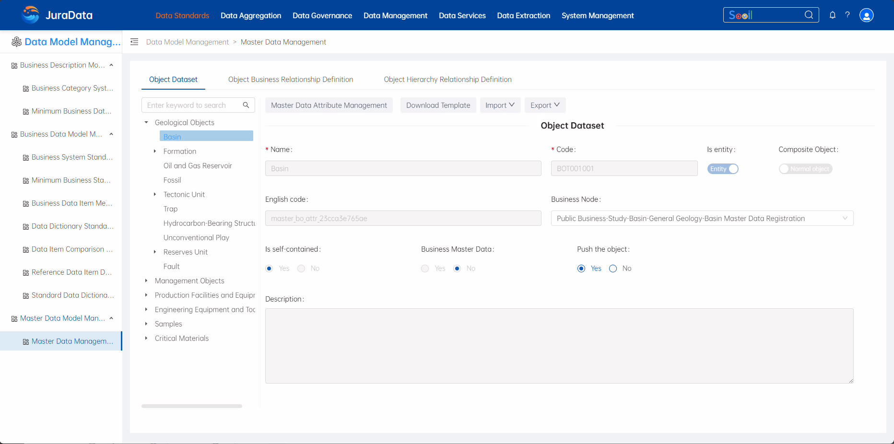Click the search magnifier in top bar
This screenshot has width=894, height=444.
809,15
